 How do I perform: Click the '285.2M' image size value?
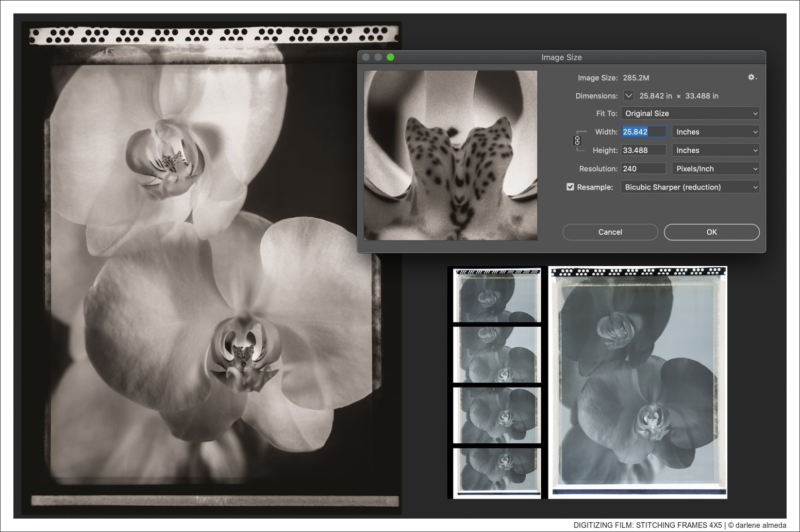click(x=636, y=78)
